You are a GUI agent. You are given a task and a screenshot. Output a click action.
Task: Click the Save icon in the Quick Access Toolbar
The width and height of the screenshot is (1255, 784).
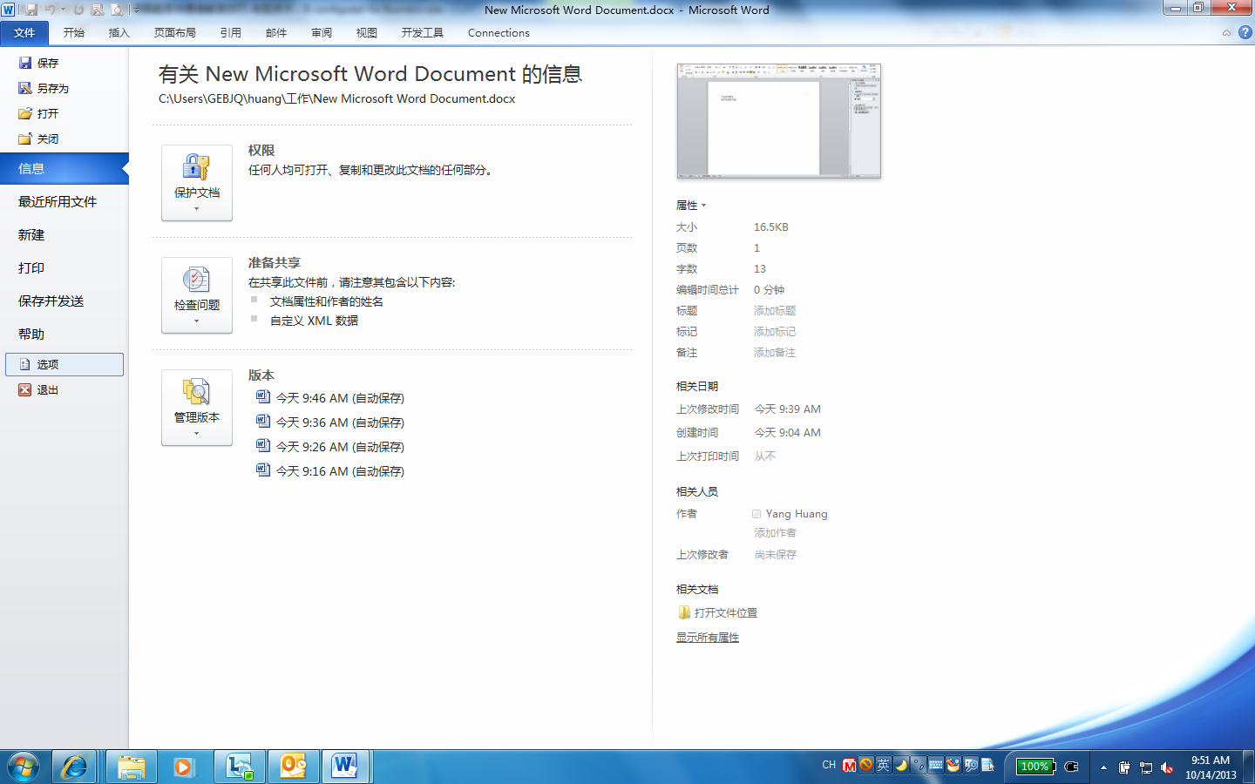(31, 10)
